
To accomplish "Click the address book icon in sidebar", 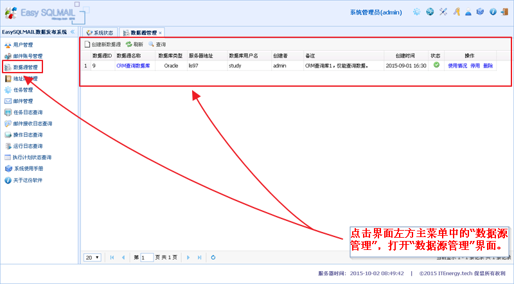I will (x=8, y=78).
